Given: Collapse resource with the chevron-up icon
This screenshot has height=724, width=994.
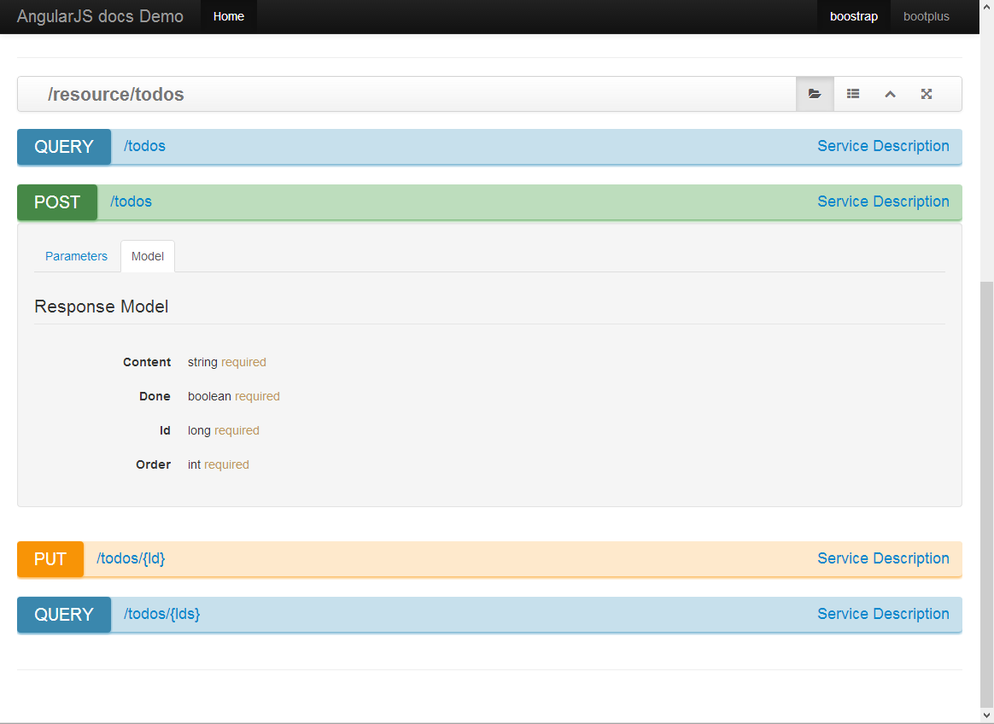Looking at the screenshot, I should 890,94.
